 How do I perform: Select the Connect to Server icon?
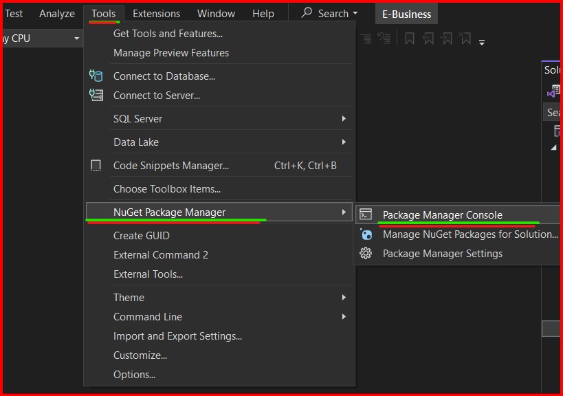click(96, 95)
